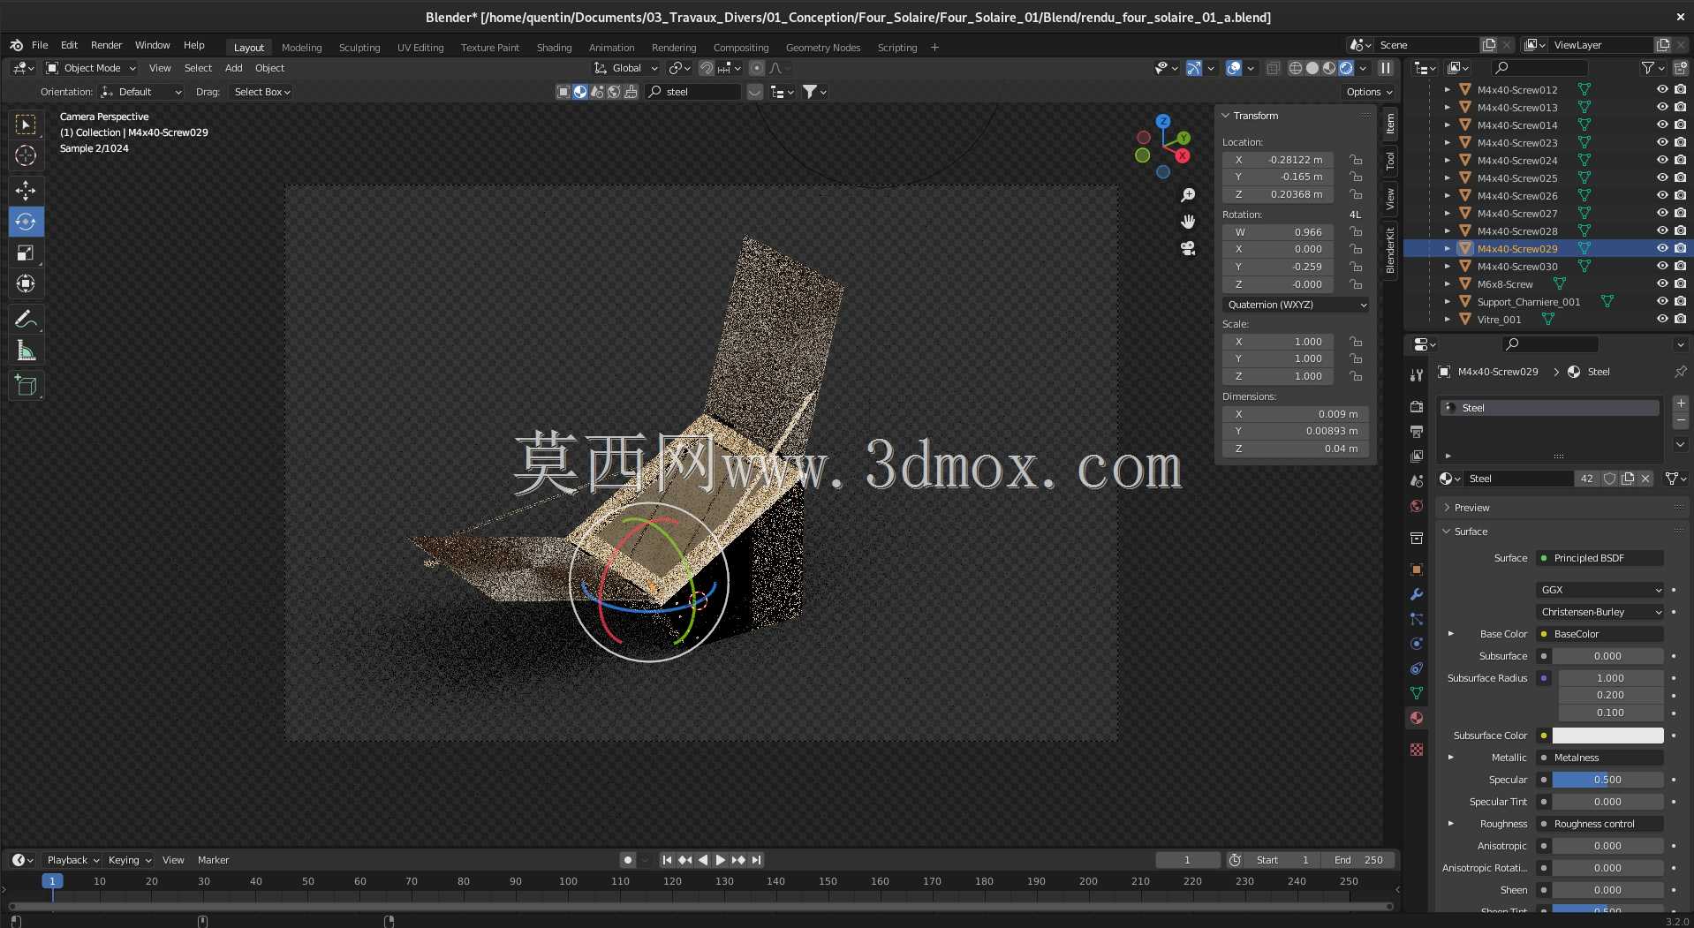Switch to the Geometry Nodes workspace tab
The height and width of the screenshot is (928, 1694).
point(822,48)
